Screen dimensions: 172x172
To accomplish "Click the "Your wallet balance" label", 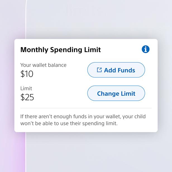I will coord(43,65).
